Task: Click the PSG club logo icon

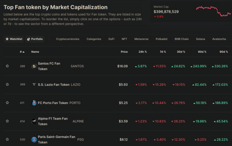Action: pyautogui.click(x=34, y=140)
